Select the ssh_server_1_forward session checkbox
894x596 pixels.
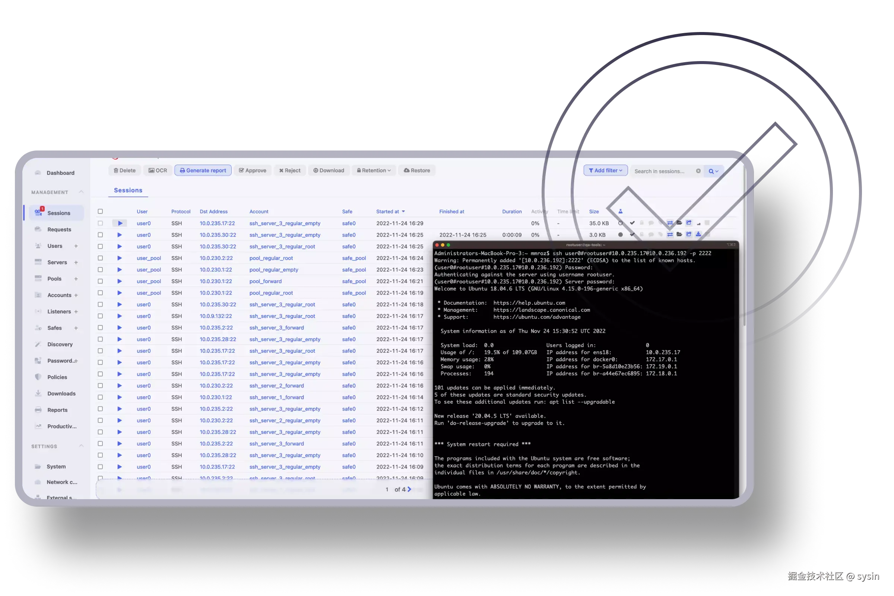(x=100, y=397)
